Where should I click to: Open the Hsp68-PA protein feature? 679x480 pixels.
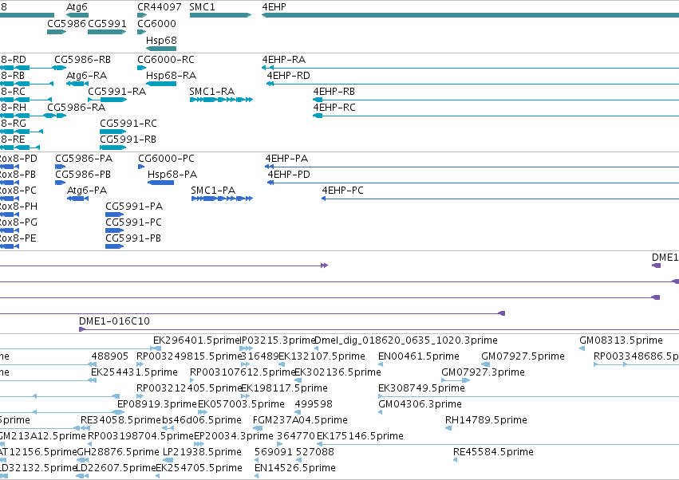point(160,183)
